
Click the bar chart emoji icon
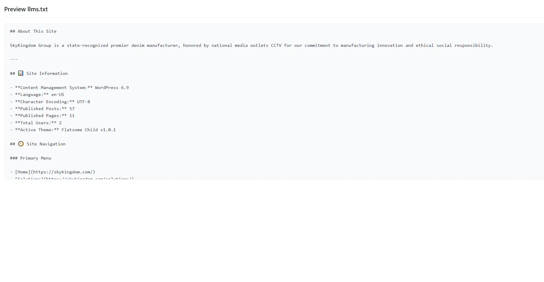point(21,73)
